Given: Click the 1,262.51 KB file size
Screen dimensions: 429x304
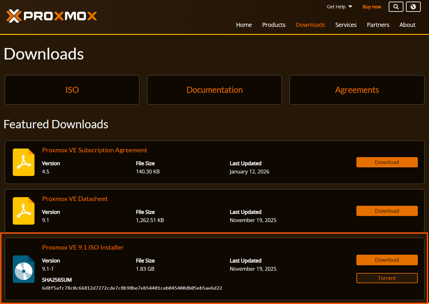Looking at the screenshot, I should pyautogui.click(x=150, y=220).
